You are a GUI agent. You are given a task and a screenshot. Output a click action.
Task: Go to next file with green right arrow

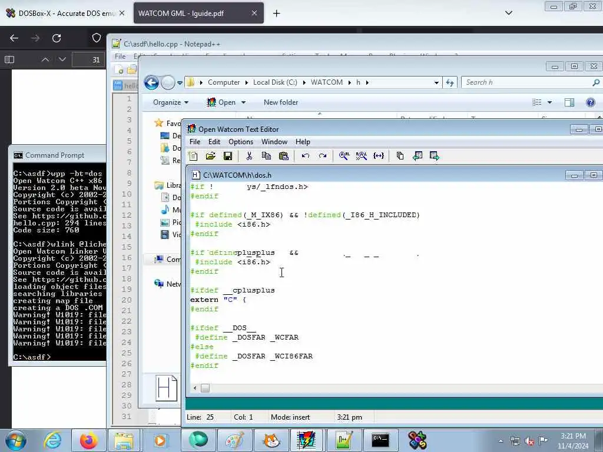[x=434, y=155]
